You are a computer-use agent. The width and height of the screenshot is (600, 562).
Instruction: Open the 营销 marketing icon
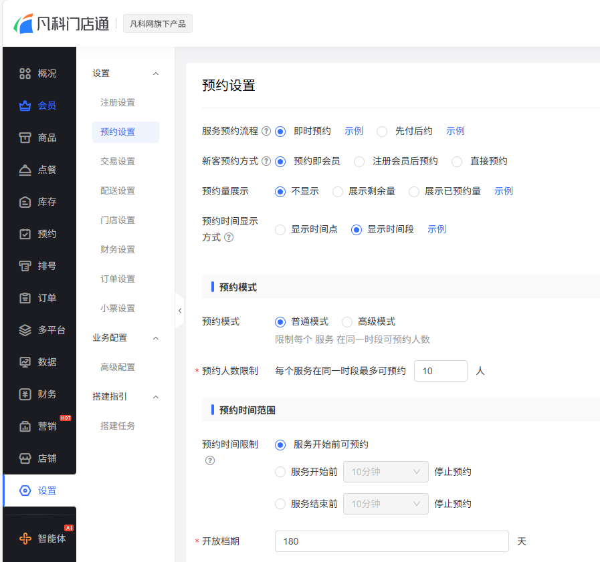(x=25, y=426)
